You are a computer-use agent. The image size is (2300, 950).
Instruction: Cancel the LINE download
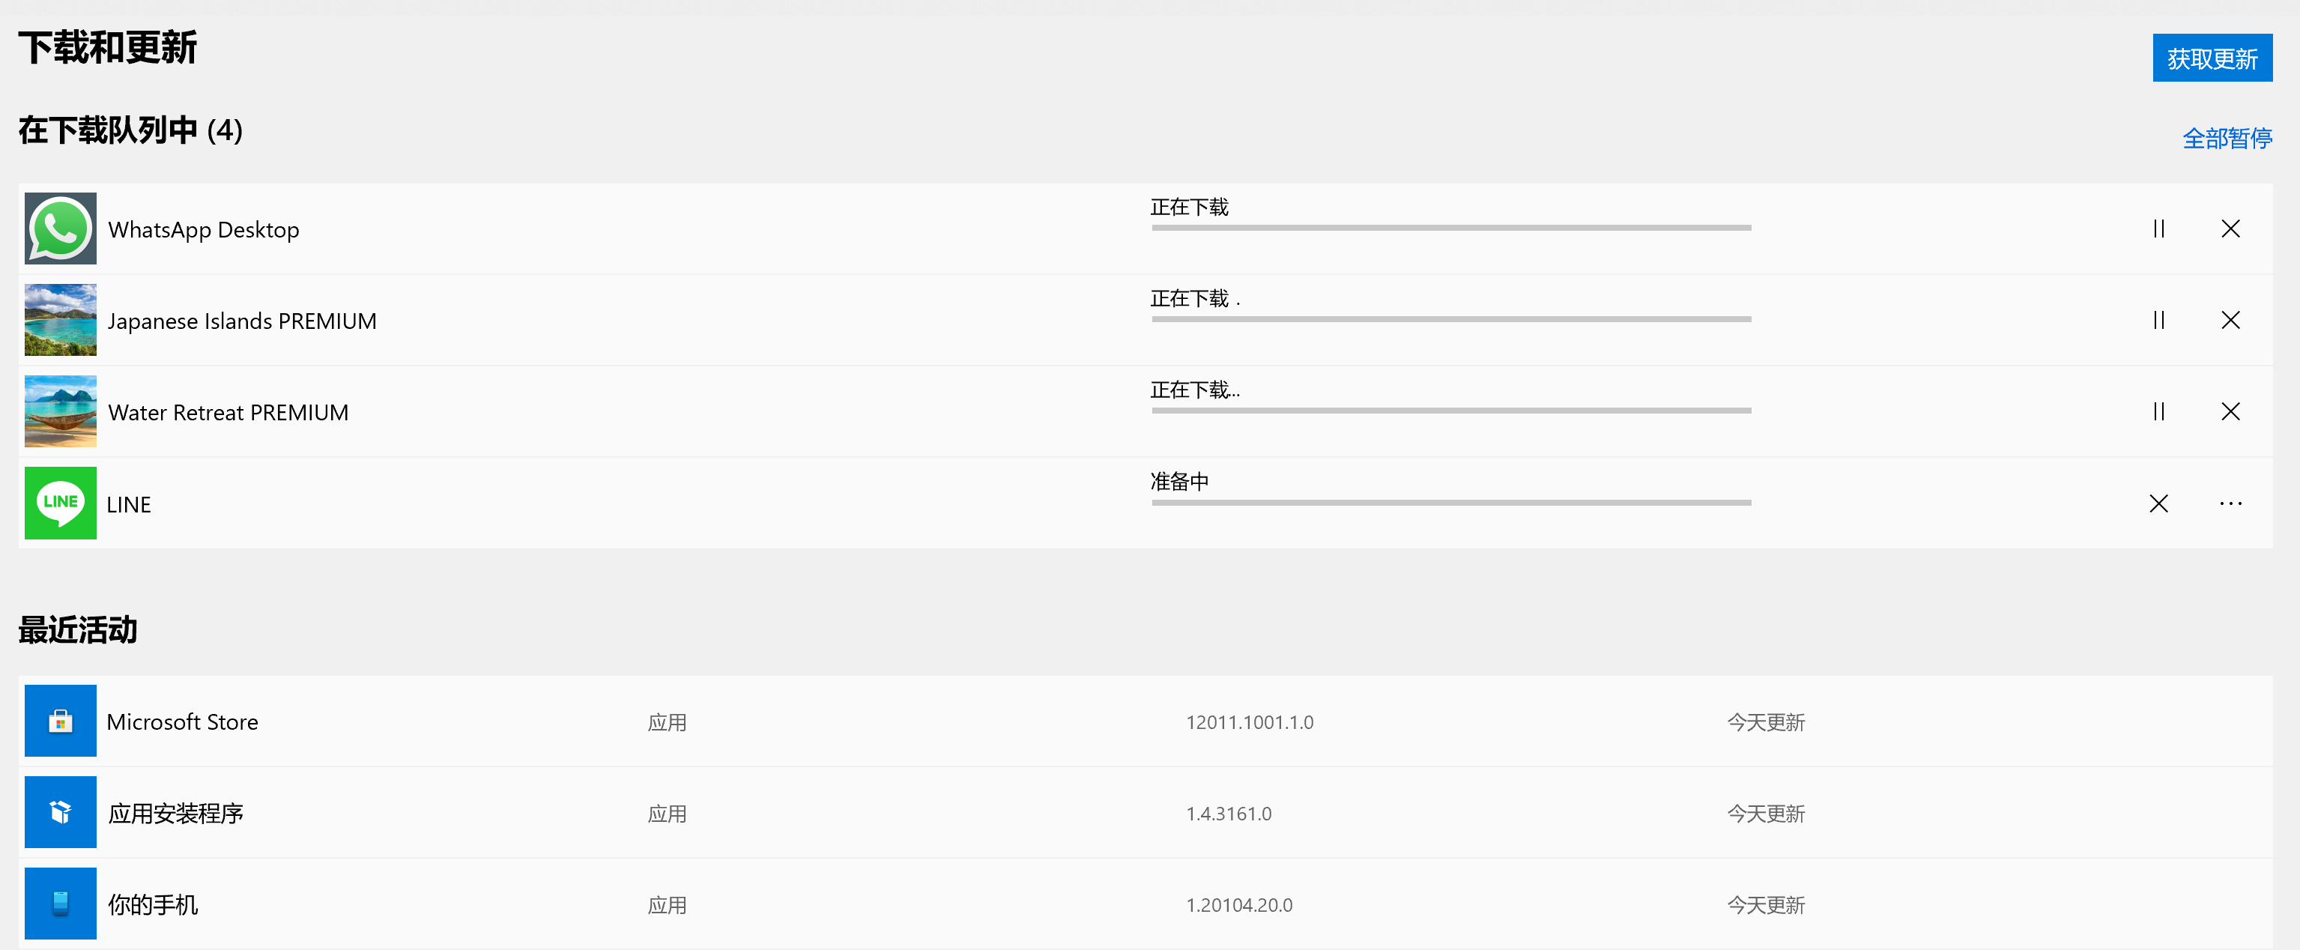pyautogui.click(x=2158, y=503)
